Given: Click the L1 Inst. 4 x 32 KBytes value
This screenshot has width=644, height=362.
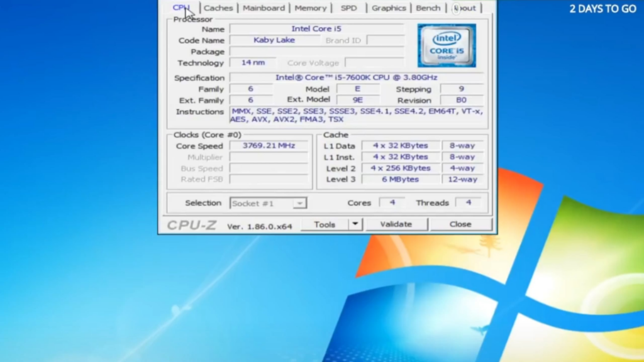Looking at the screenshot, I should 401,156.
